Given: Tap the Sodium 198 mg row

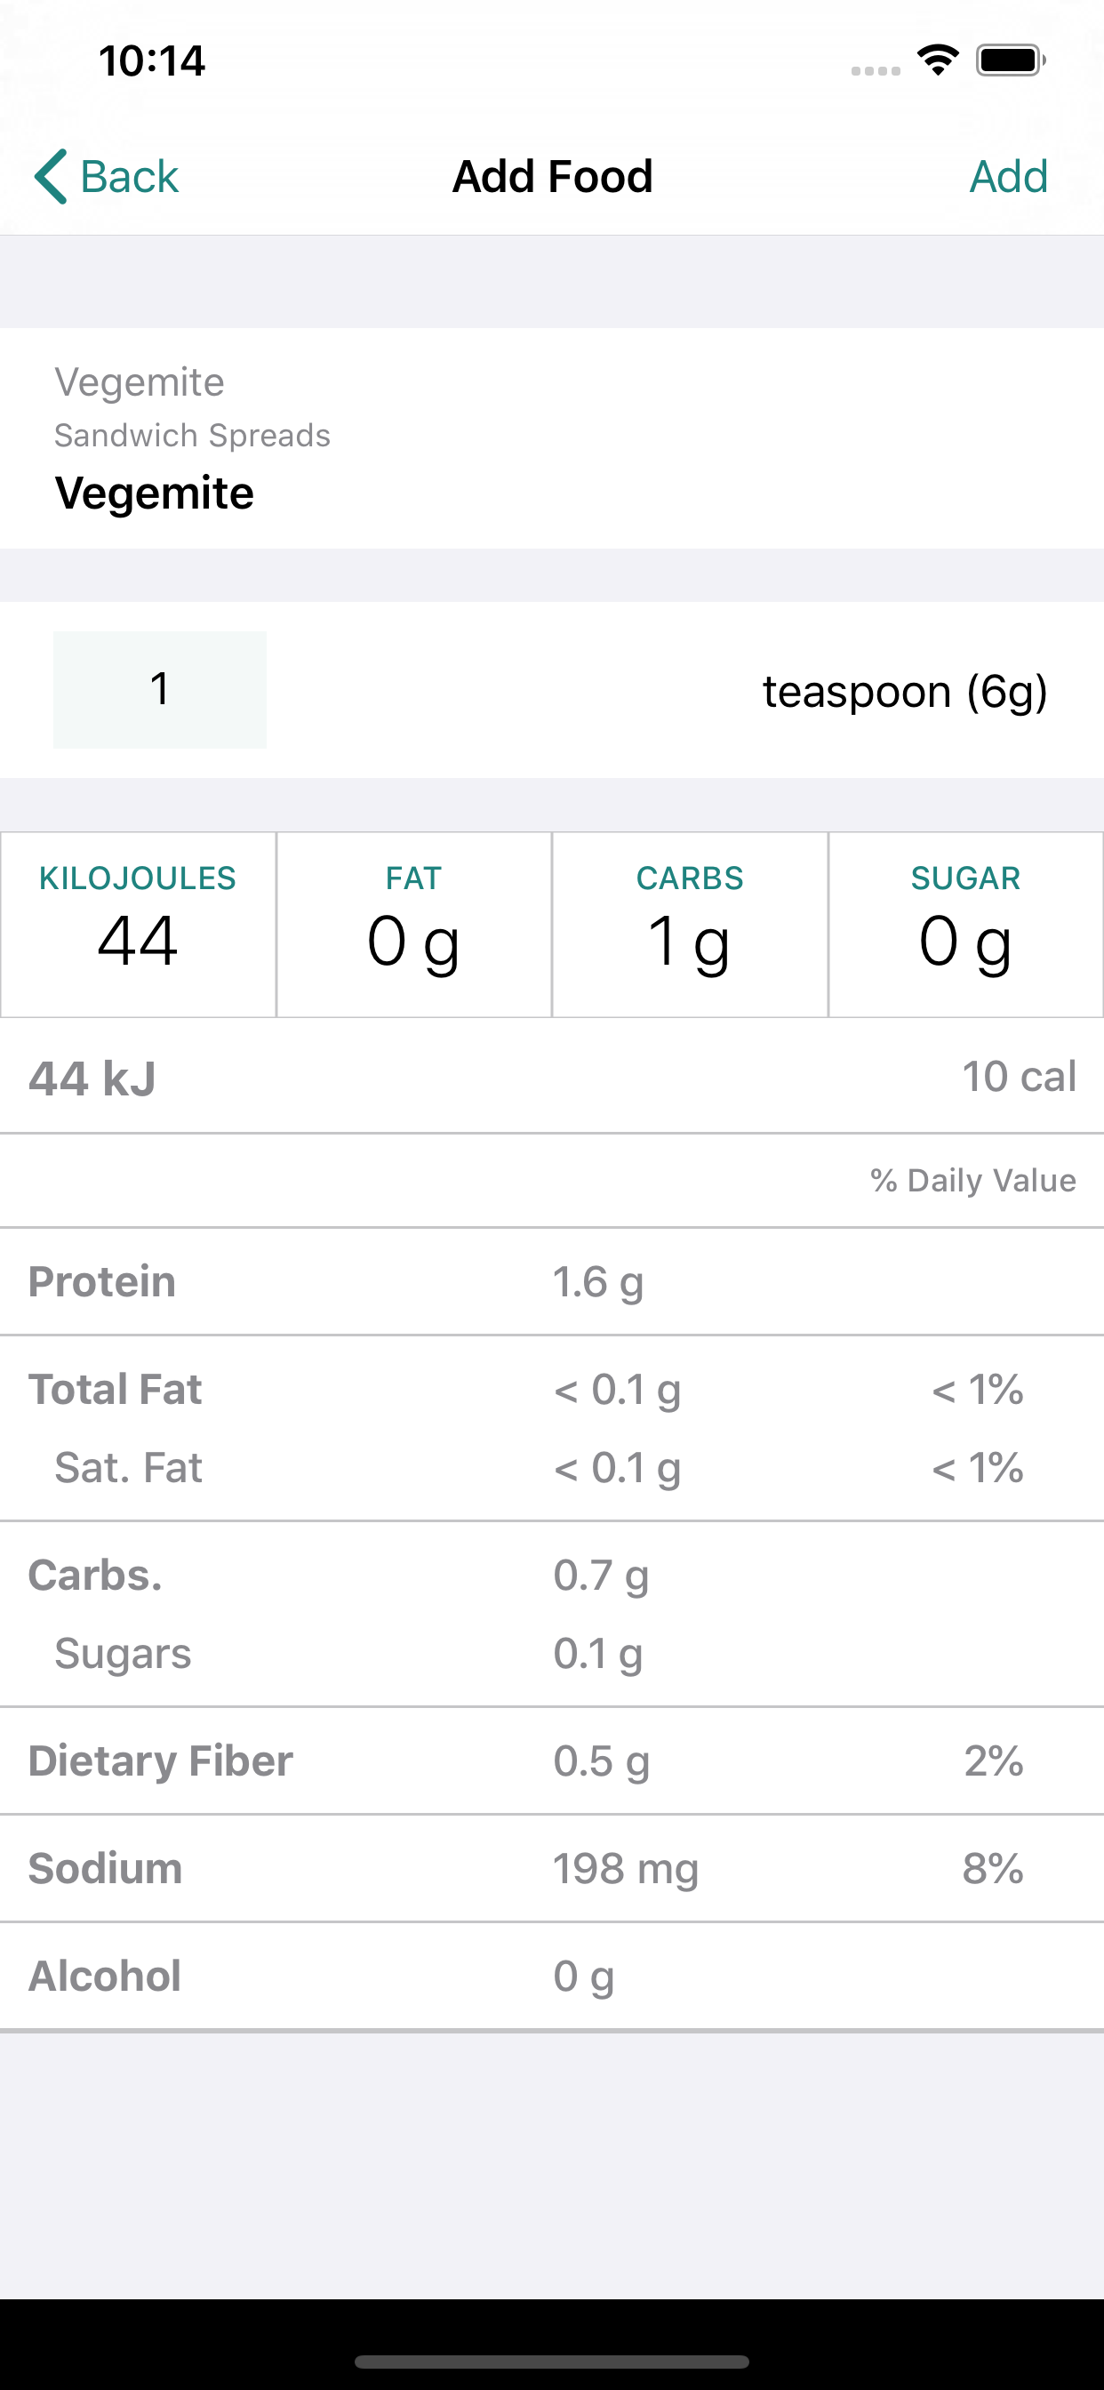Looking at the screenshot, I should tap(552, 1868).
